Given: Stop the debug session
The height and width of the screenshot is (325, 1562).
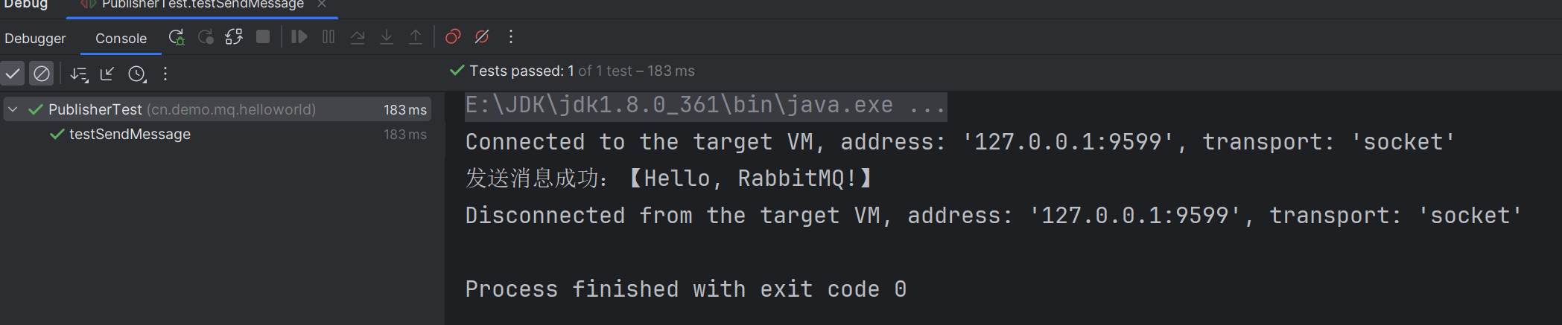Looking at the screenshot, I should point(263,37).
